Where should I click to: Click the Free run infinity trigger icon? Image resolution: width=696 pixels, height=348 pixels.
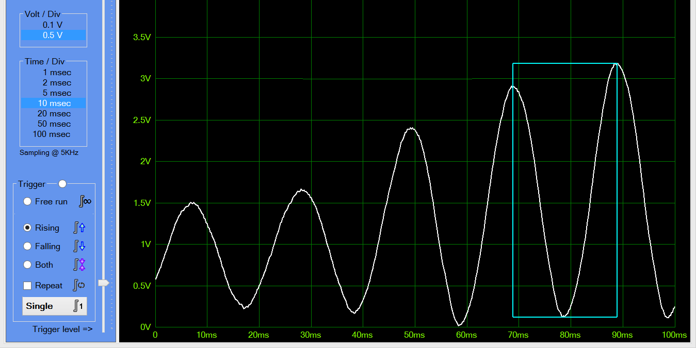coord(84,201)
